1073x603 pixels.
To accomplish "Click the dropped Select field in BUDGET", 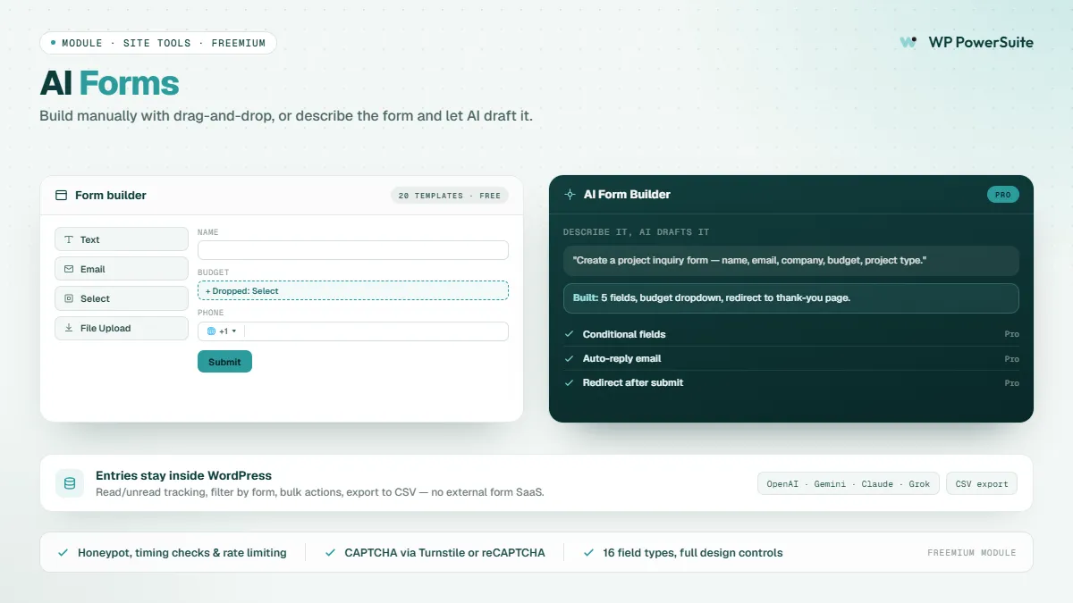I will (x=353, y=290).
